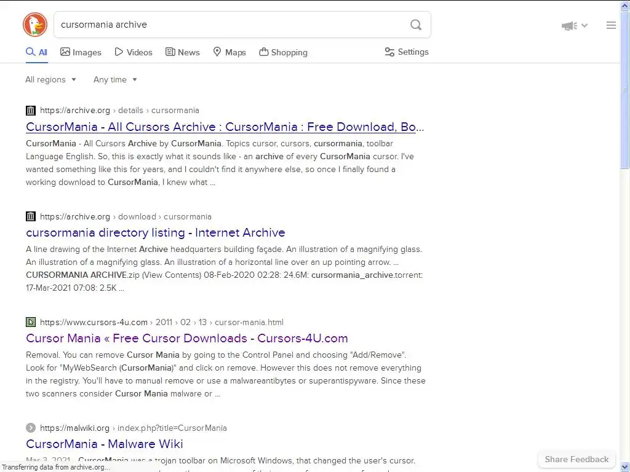The height and width of the screenshot is (472, 630).
Task: Switch to the Videos tab
Action: click(x=134, y=52)
